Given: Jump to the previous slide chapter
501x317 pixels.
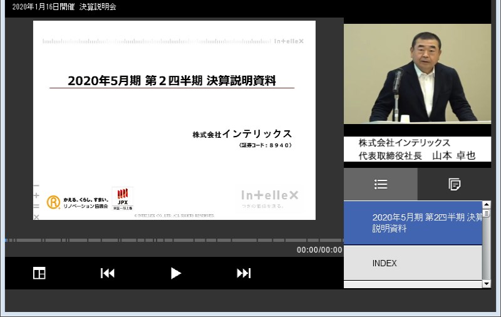Looking at the screenshot, I should click(107, 273).
